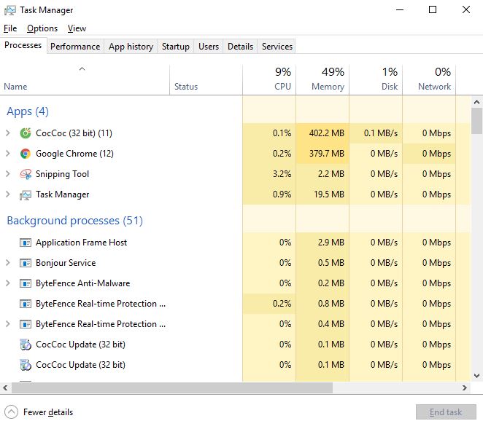Open the Startup tab
Viewport: 483px width, 429px height.
coord(175,47)
